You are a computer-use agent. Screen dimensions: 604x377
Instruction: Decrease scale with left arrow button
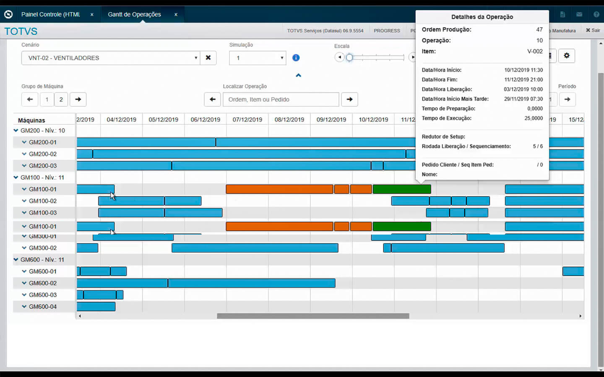click(339, 57)
